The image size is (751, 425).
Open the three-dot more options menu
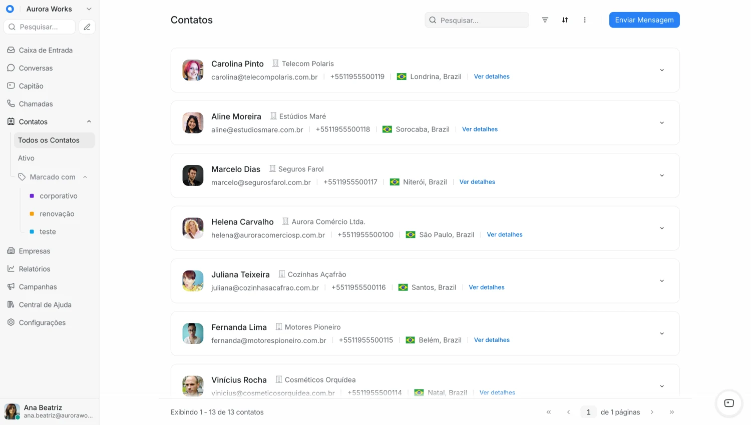[585, 20]
